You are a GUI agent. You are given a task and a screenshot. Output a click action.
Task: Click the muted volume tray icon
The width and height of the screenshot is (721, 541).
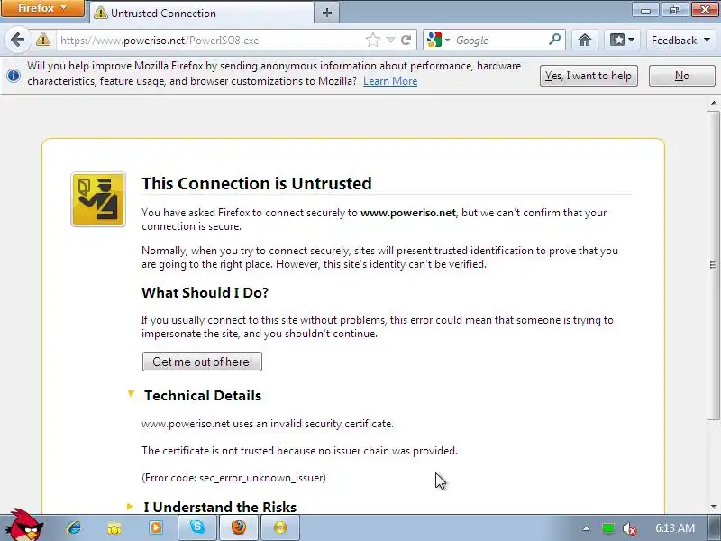(x=629, y=528)
